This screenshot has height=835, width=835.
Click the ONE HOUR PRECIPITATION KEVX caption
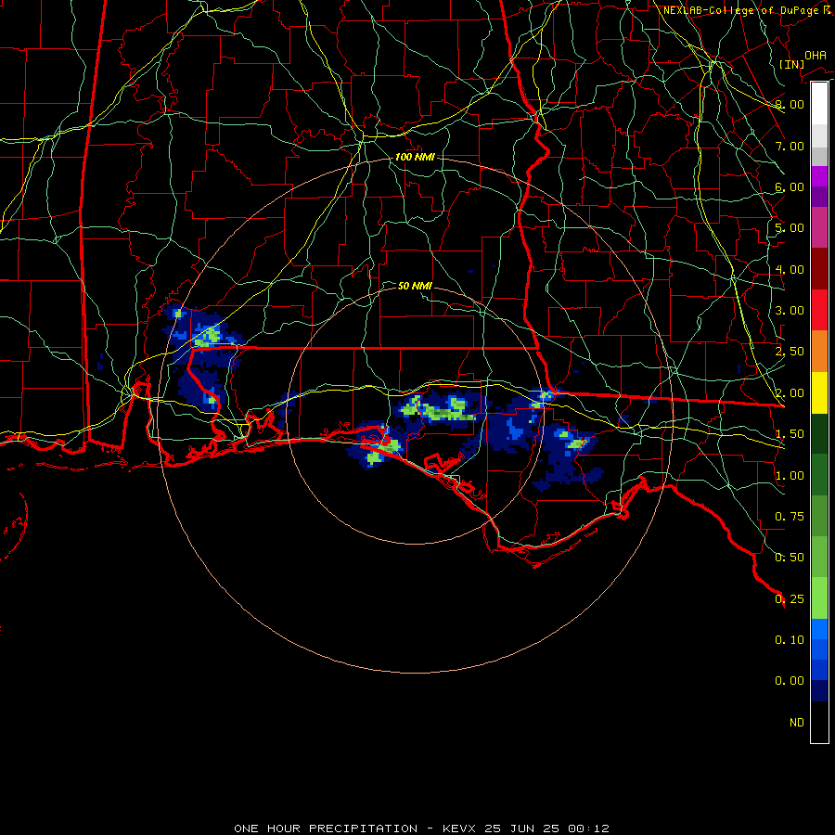[x=421, y=829]
